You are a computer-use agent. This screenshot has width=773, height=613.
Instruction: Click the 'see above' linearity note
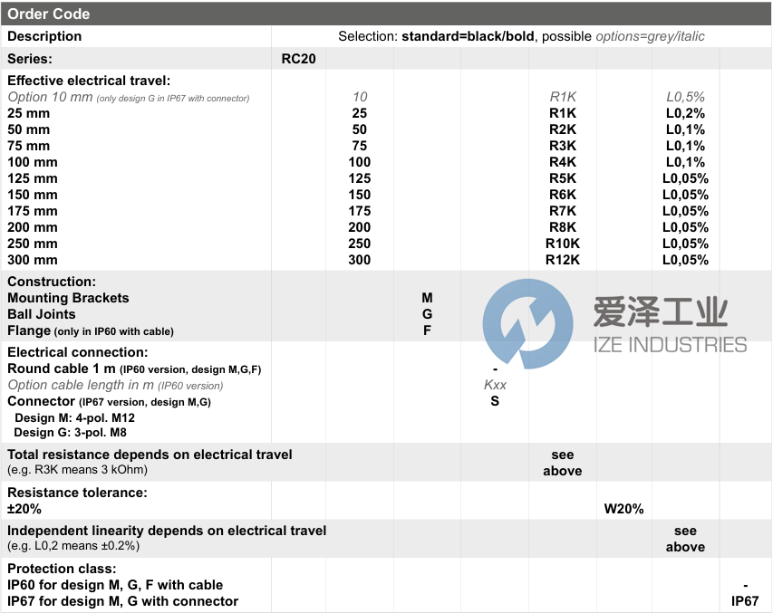pyautogui.click(x=685, y=538)
